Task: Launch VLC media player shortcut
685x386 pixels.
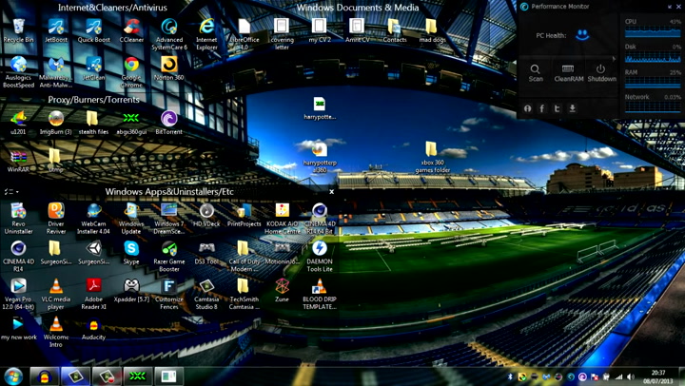Action: tap(56, 288)
